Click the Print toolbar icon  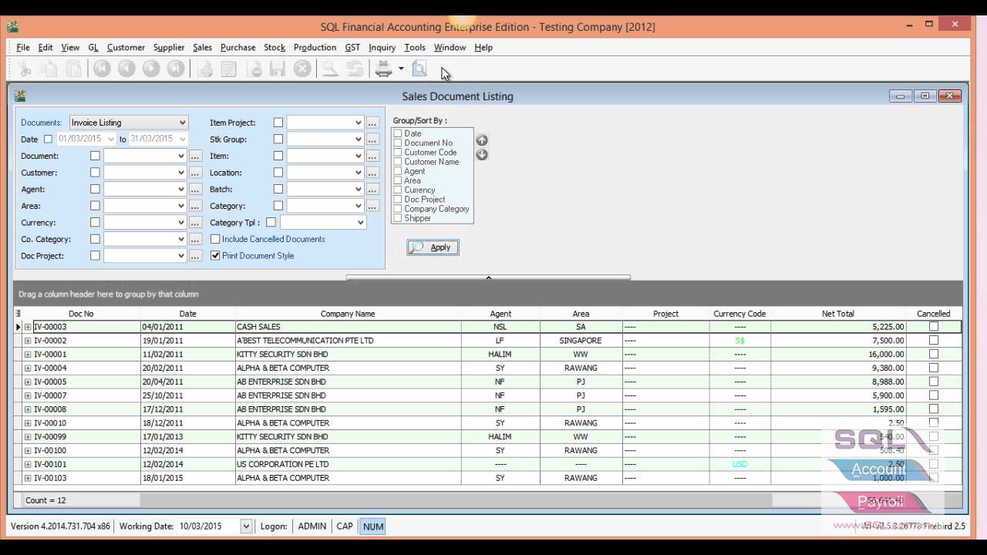tap(383, 69)
